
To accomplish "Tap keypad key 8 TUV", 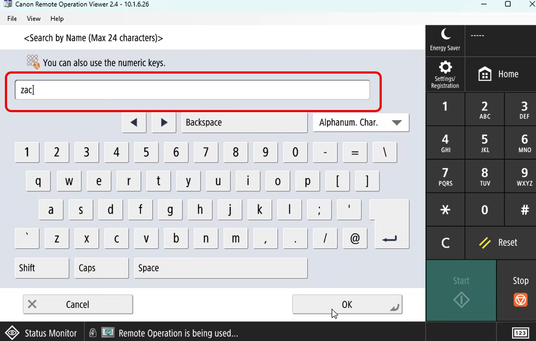I will 484,176.
